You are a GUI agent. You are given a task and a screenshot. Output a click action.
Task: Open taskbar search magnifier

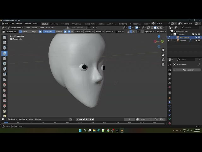tap(85, 130)
